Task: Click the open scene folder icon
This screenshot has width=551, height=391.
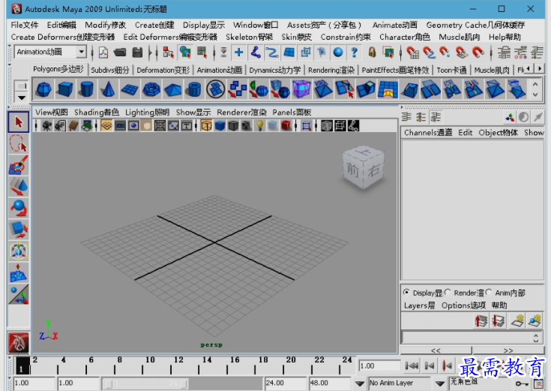Action: 120,53
